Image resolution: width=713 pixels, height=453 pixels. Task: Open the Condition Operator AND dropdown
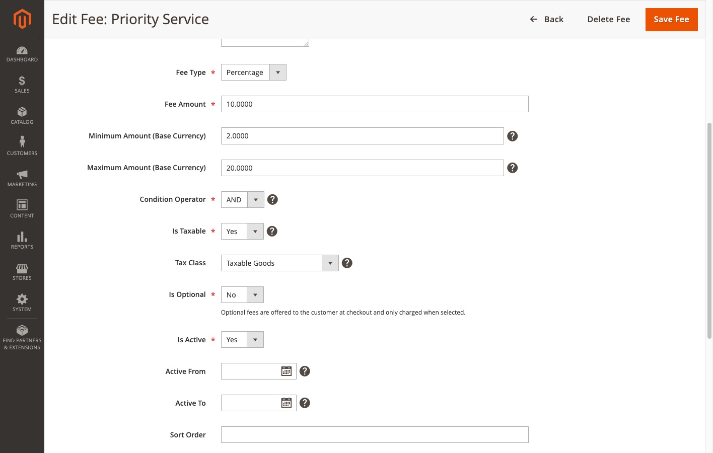click(x=243, y=199)
